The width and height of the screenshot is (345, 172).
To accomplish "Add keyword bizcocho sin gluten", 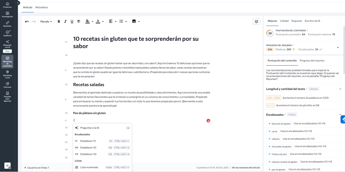I will point(279,124).
